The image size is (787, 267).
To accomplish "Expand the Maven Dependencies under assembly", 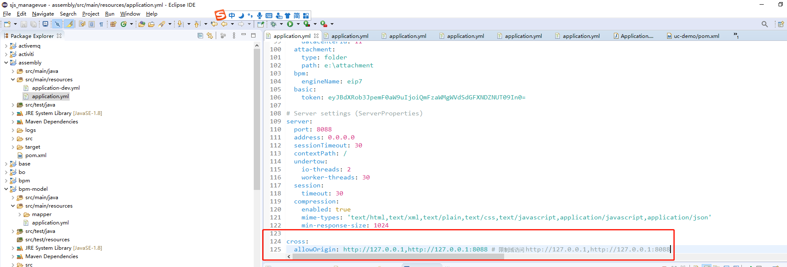I will point(13,122).
